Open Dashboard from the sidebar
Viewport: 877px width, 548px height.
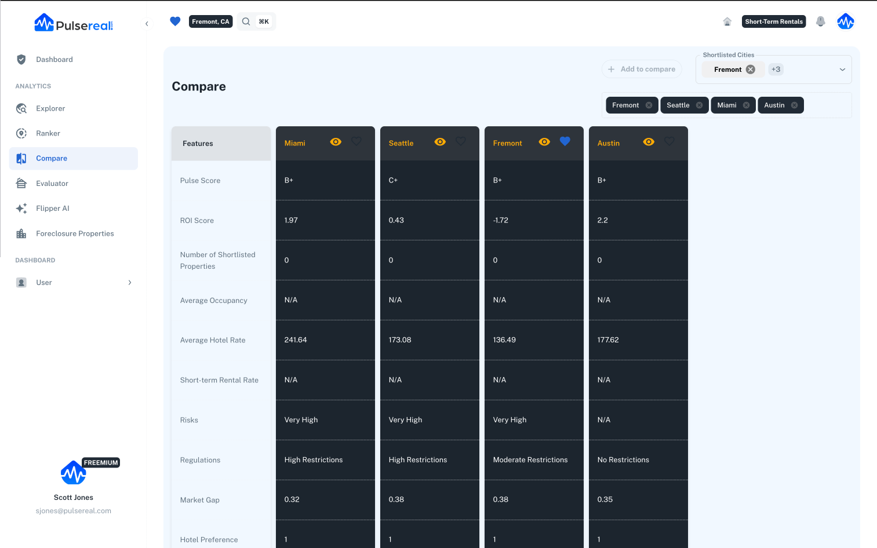point(74,59)
